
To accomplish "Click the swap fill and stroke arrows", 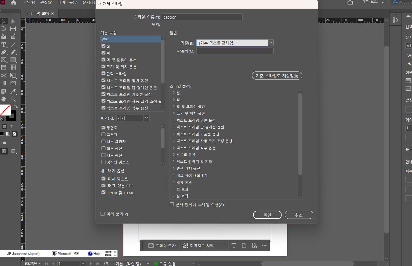I will (16, 107).
